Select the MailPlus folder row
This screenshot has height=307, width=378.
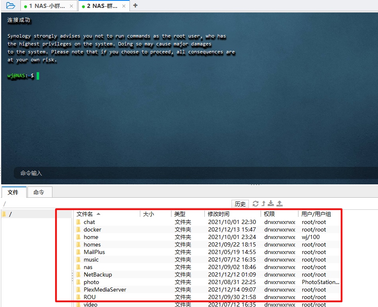[207, 252]
